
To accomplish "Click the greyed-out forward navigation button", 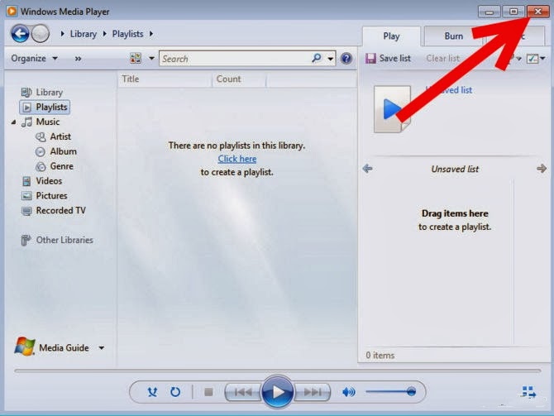I will (x=41, y=34).
